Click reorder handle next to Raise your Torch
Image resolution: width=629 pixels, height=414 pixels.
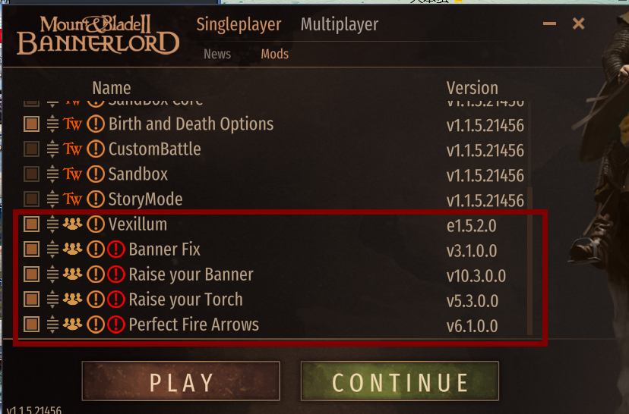click(x=52, y=300)
